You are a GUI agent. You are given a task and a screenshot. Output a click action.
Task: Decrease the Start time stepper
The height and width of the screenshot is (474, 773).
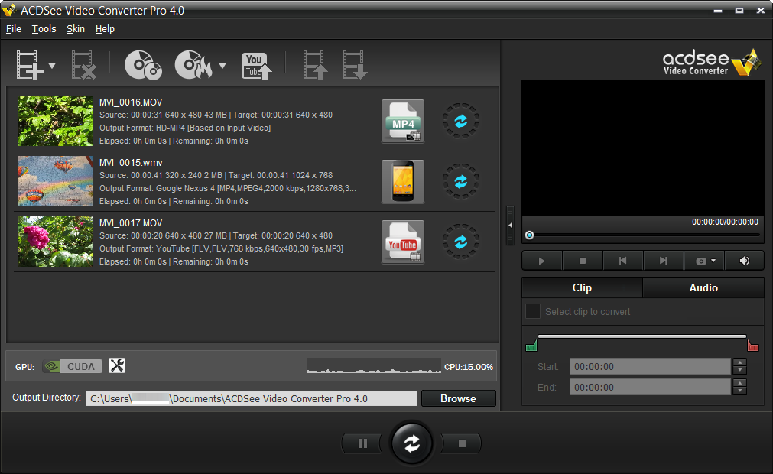(739, 371)
